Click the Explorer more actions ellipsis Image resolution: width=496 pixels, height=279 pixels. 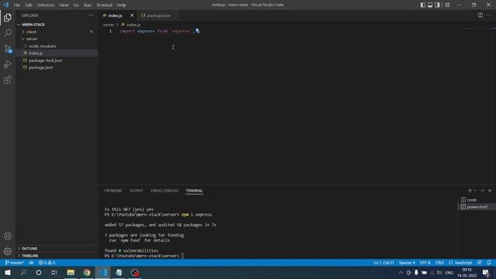(91, 15)
